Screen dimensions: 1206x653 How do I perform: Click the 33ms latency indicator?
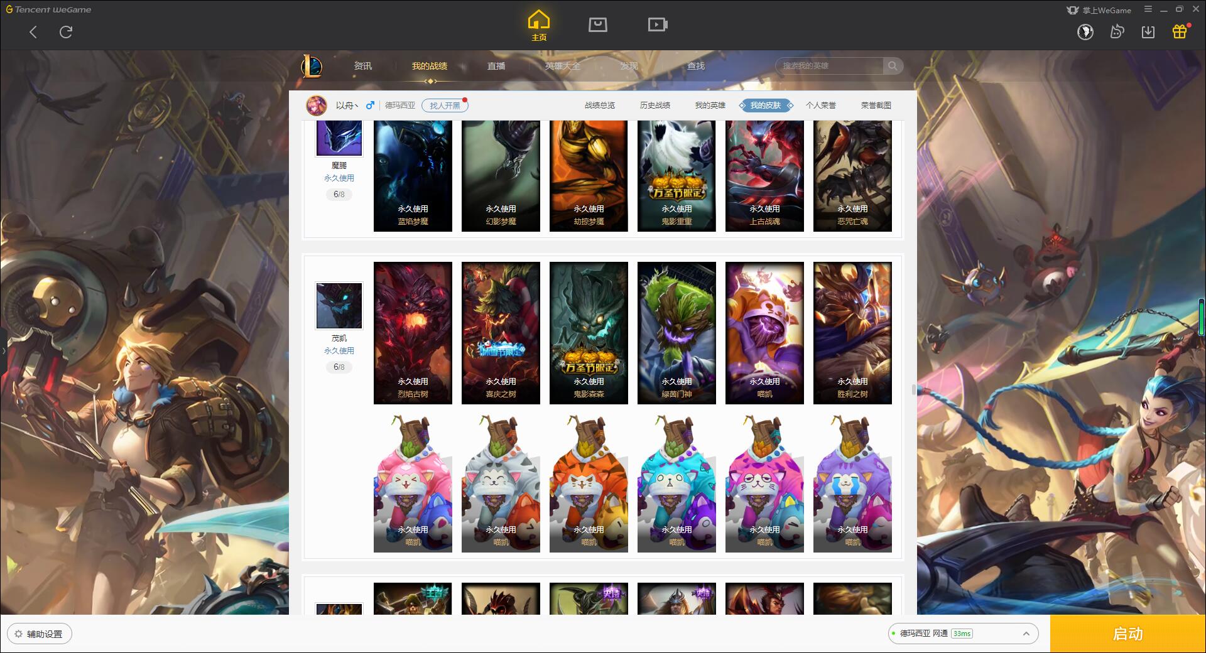coord(962,634)
